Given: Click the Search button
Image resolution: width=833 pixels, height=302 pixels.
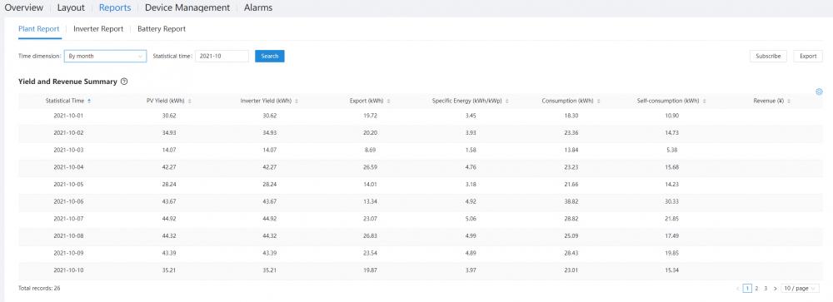Looking at the screenshot, I should [x=270, y=56].
